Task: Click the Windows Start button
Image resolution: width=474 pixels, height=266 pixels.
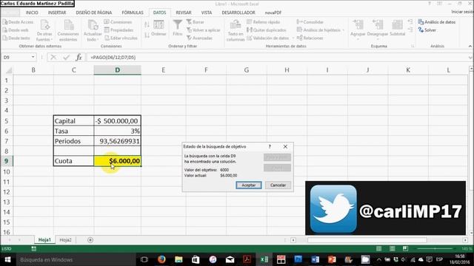Action: click(7, 259)
